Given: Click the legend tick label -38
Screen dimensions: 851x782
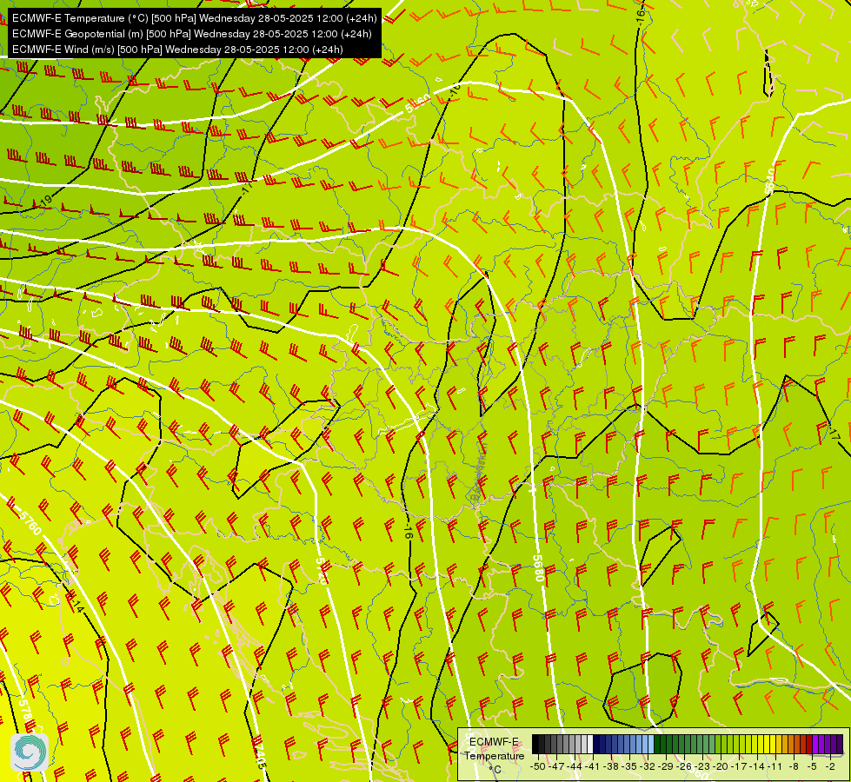Looking at the screenshot, I should coord(610,766).
